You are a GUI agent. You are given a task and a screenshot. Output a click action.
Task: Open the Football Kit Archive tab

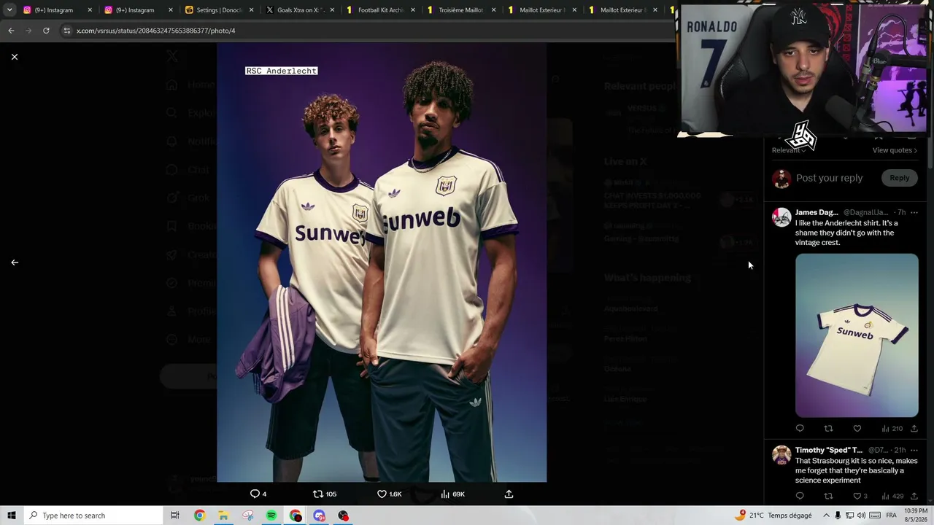tap(380, 10)
